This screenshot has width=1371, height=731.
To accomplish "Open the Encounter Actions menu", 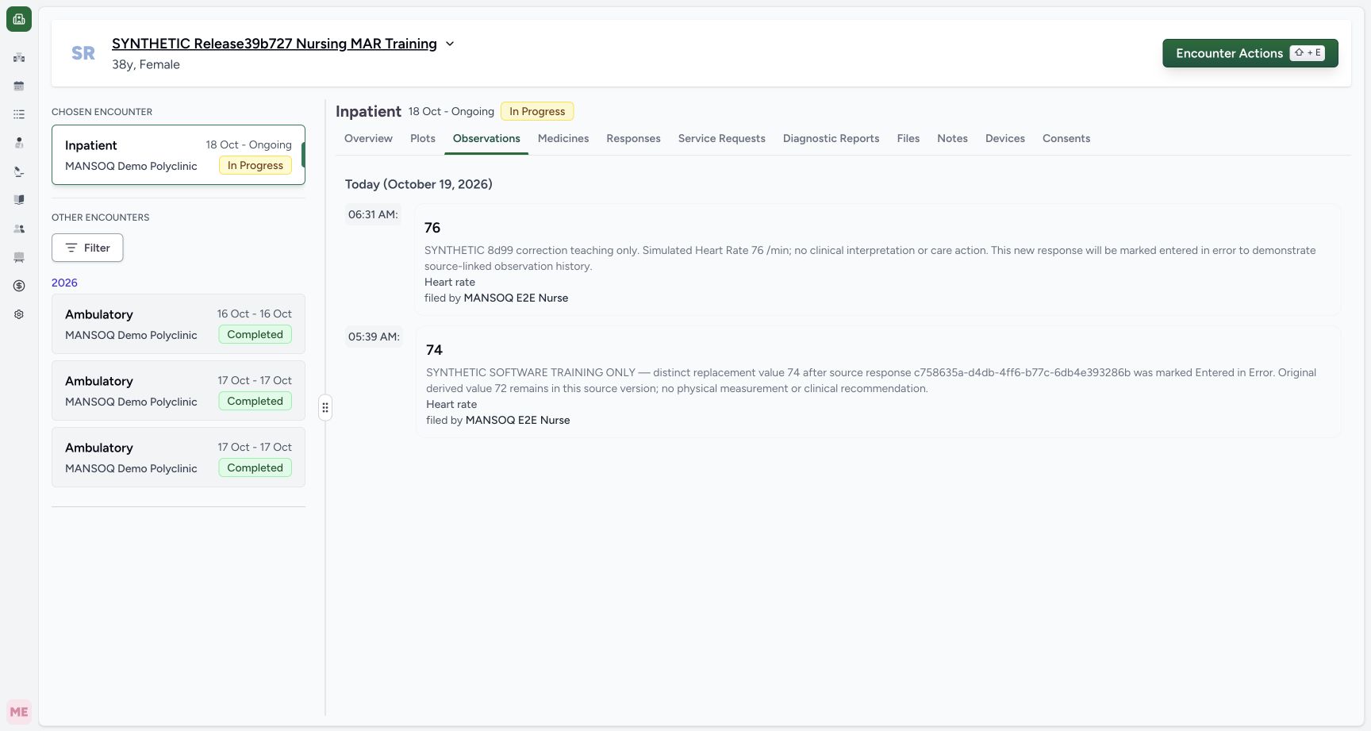I will 1250,53.
